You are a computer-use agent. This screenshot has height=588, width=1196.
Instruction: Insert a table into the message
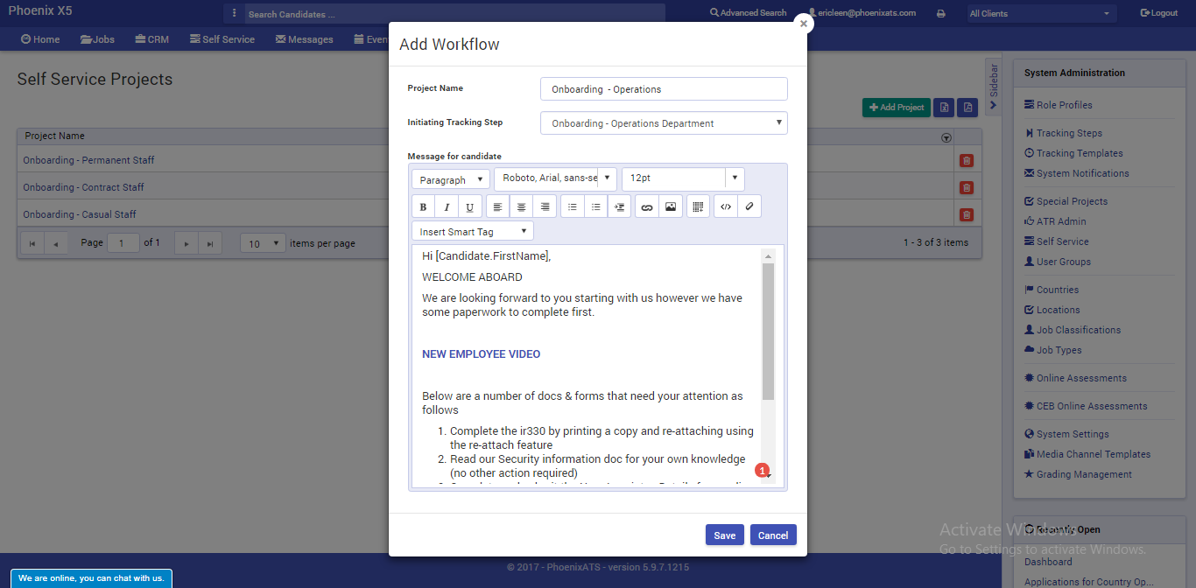pyautogui.click(x=698, y=207)
